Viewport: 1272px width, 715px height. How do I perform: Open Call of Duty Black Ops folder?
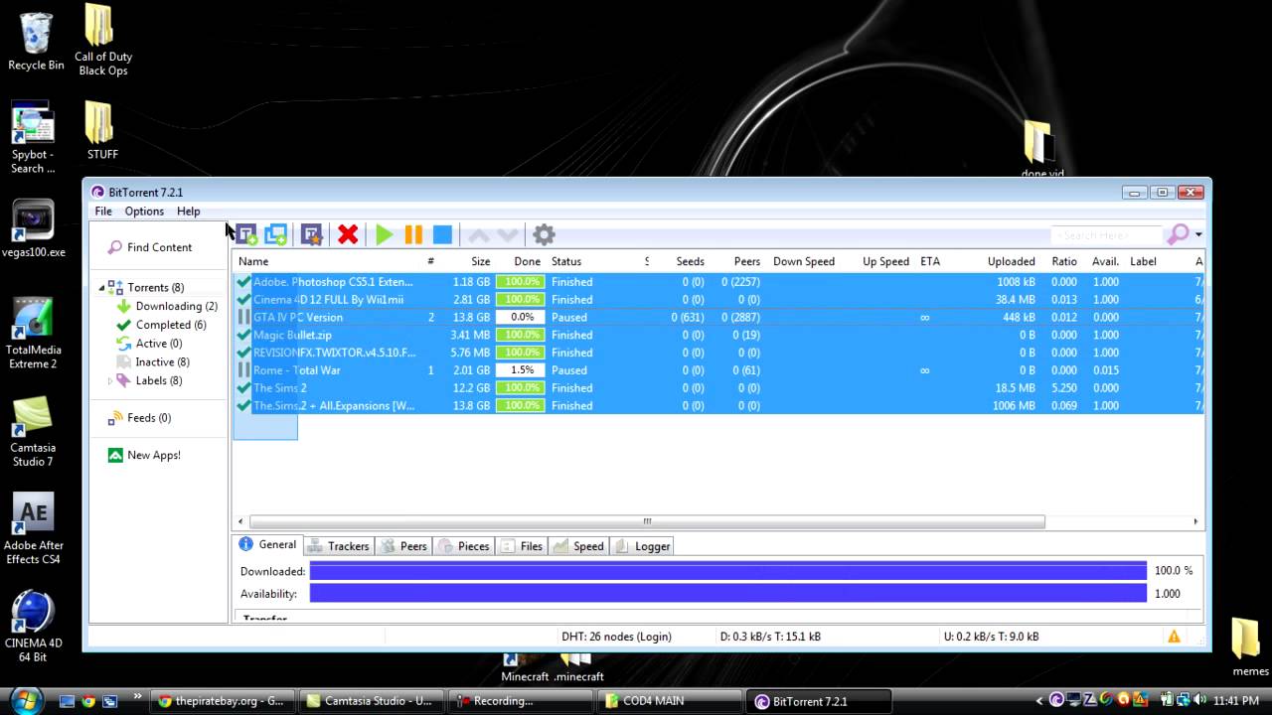[x=102, y=40]
